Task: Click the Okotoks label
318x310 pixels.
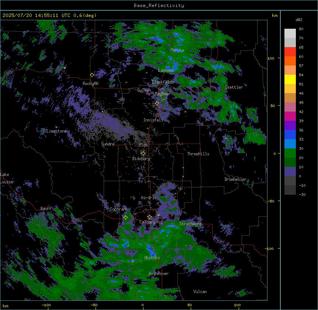Action: [x=152, y=258]
